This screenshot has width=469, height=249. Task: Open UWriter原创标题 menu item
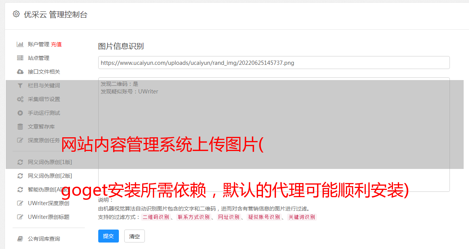pos(49,217)
